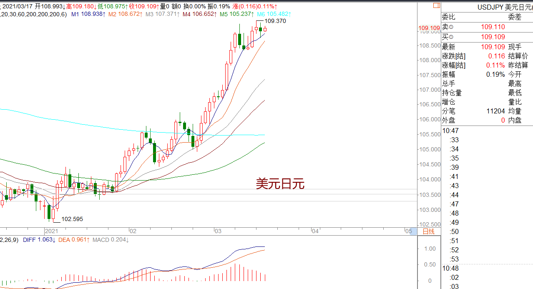533x289 pixels.
Task: Click the 109.370 high price label on chart
Action: pyautogui.click(x=275, y=21)
